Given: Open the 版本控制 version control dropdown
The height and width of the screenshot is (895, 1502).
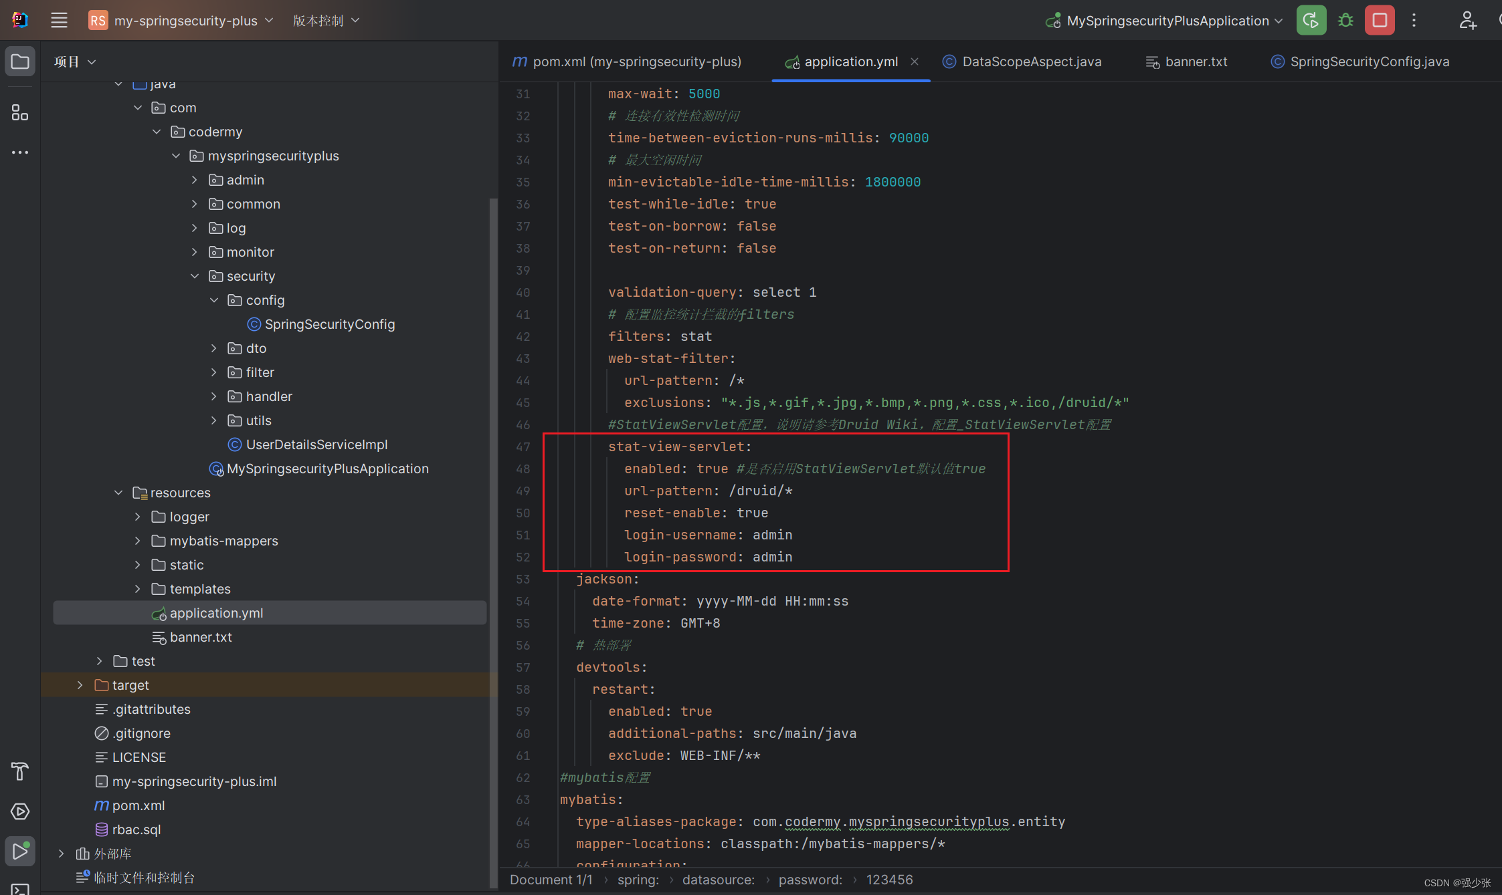Looking at the screenshot, I should pos(326,21).
